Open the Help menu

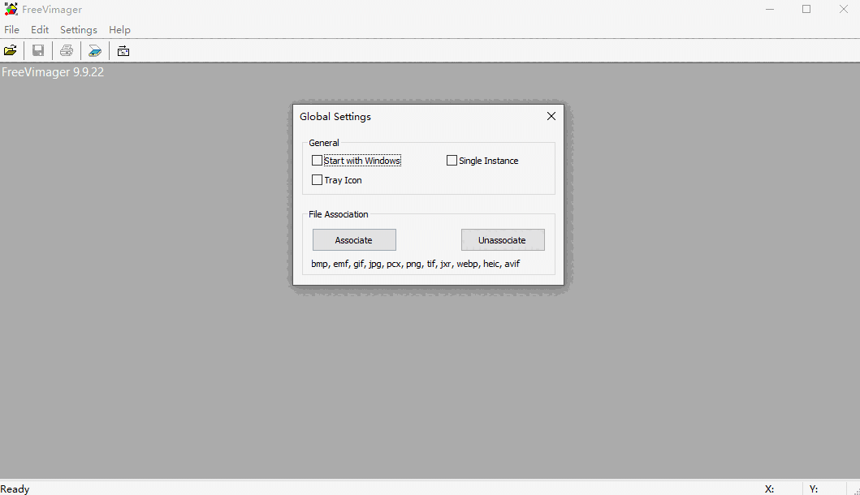119,29
